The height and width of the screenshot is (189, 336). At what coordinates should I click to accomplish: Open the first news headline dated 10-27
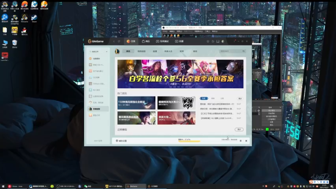pyautogui.click(x=217, y=104)
